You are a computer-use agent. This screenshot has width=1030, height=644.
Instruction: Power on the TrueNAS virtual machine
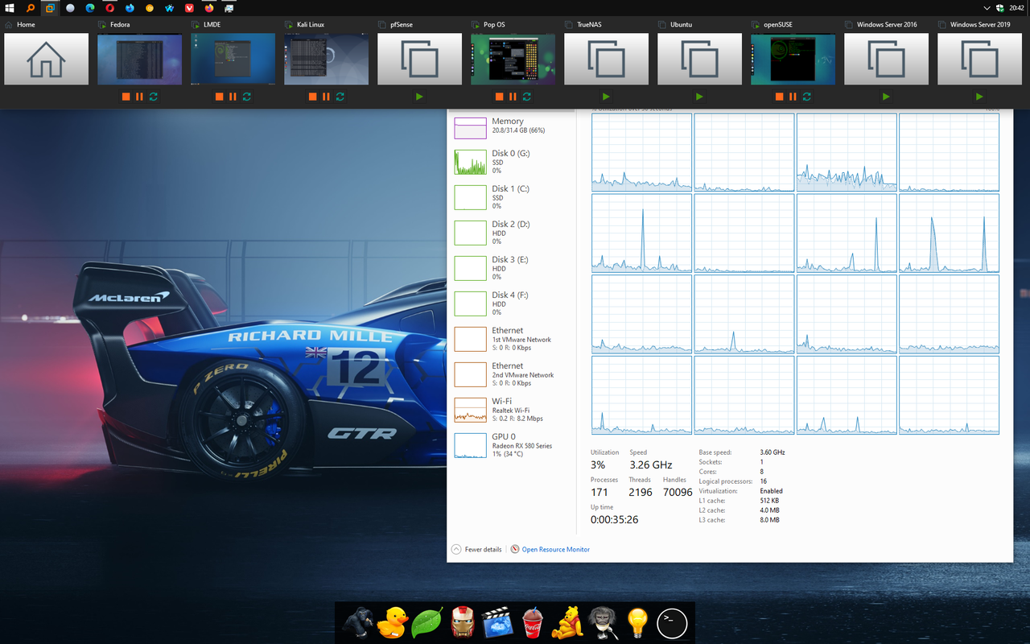[606, 97]
